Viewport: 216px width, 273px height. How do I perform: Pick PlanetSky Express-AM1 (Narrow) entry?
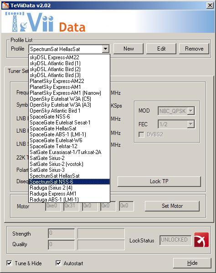tap(69, 93)
